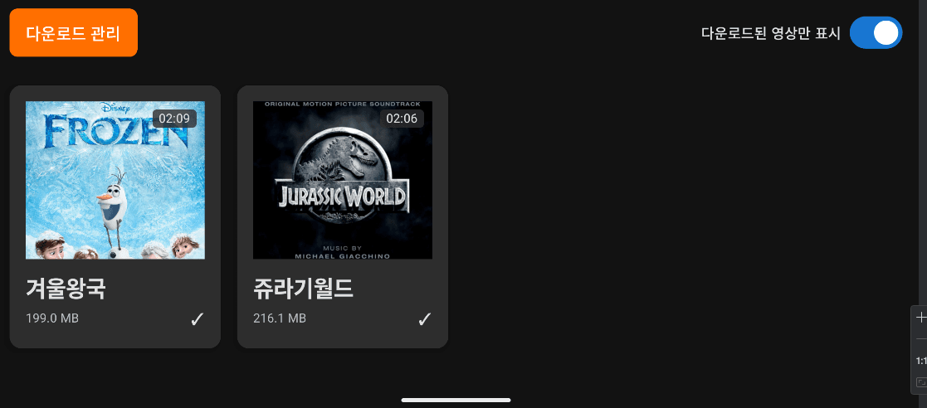Click the 쥬라기월드 title text

[303, 288]
